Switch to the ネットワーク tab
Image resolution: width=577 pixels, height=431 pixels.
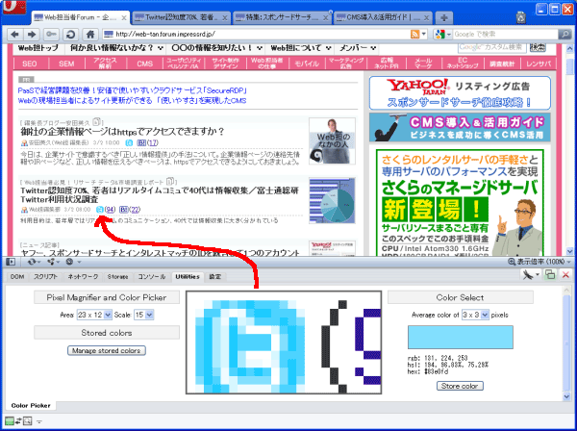point(83,277)
